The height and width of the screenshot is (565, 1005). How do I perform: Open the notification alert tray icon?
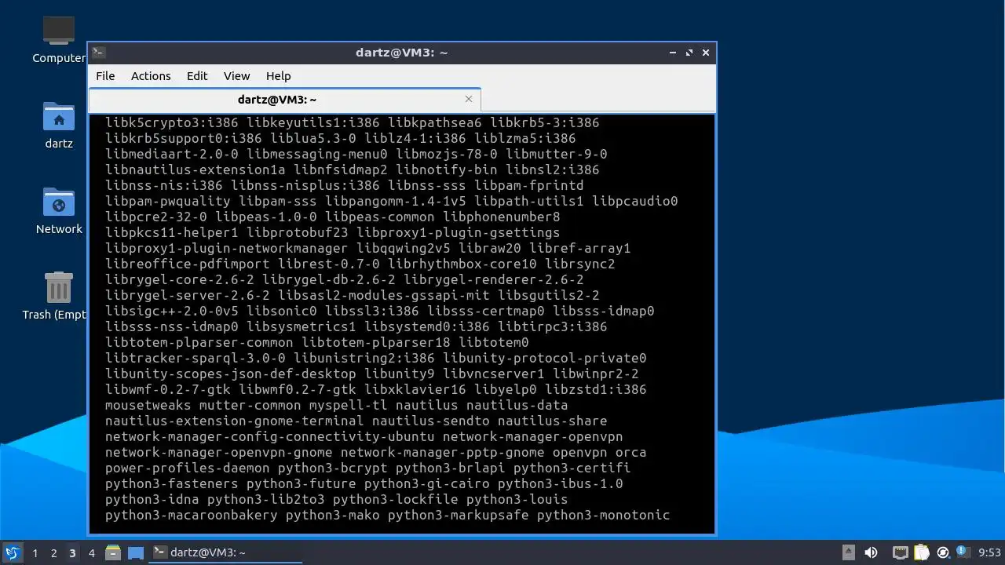click(x=963, y=552)
